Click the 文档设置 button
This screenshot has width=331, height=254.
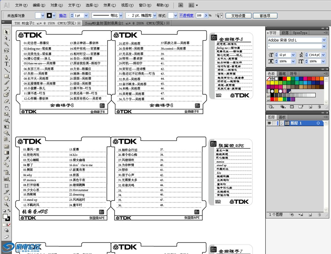tap(238, 15)
